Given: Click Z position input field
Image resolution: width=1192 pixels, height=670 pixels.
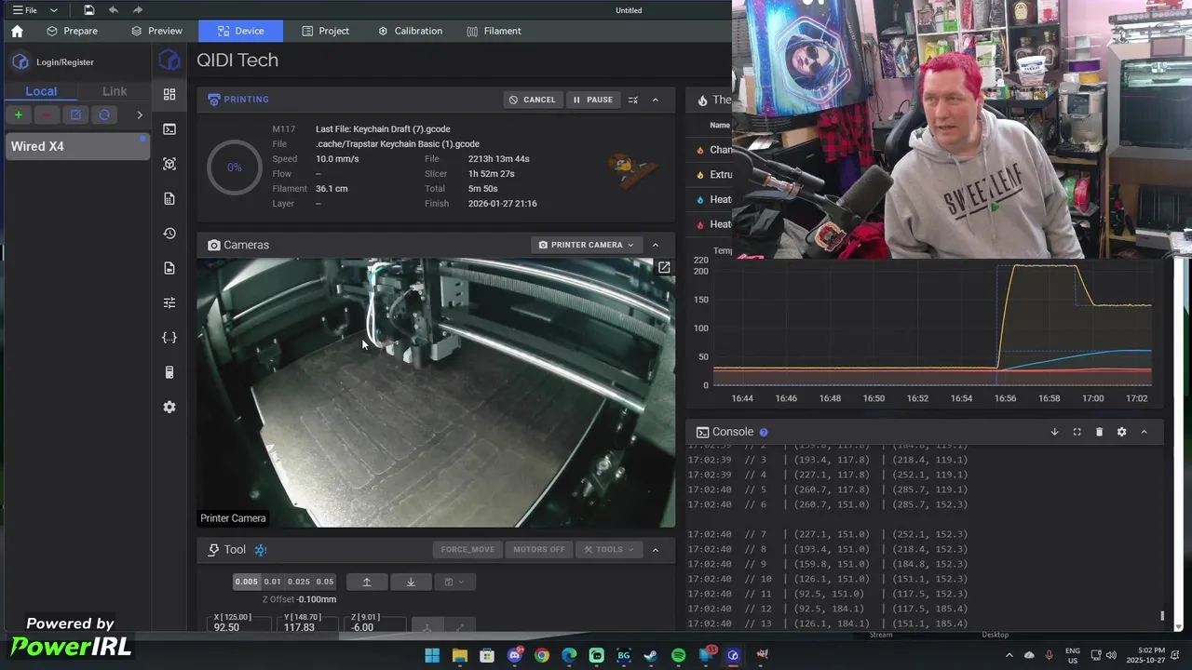Looking at the screenshot, I should tap(377, 625).
